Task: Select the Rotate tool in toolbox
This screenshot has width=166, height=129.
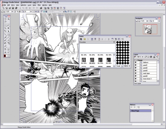Action: click(5, 22)
